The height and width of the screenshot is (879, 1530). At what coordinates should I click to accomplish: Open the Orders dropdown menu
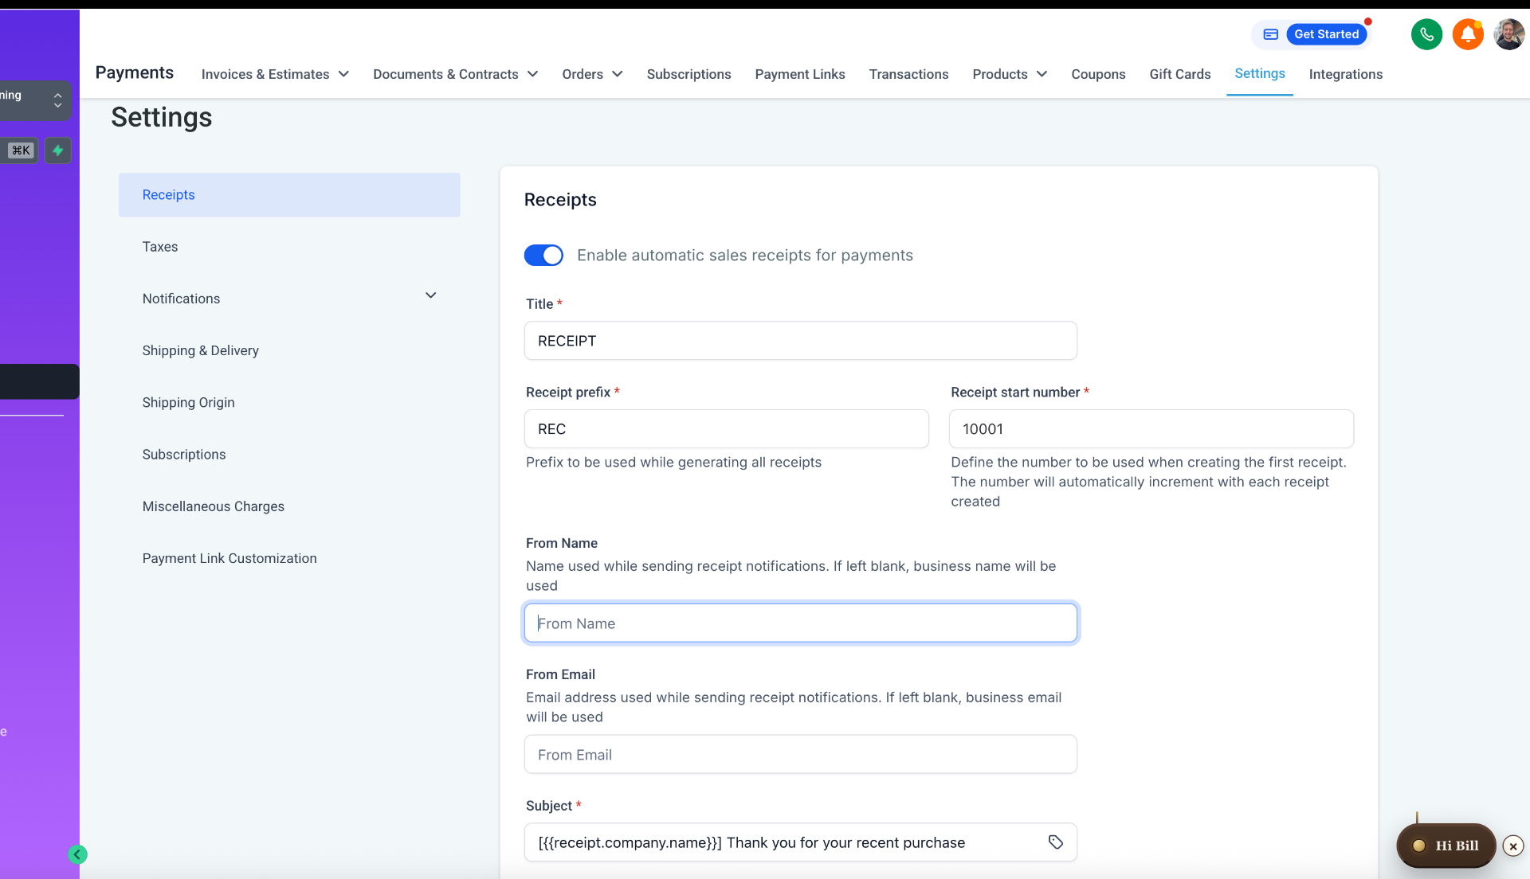pyautogui.click(x=592, y=74)
